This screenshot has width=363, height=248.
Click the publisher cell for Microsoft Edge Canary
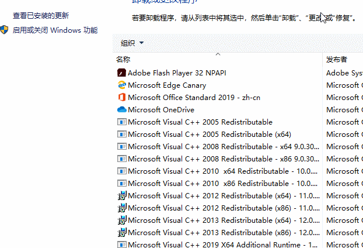tap(344, 85)
